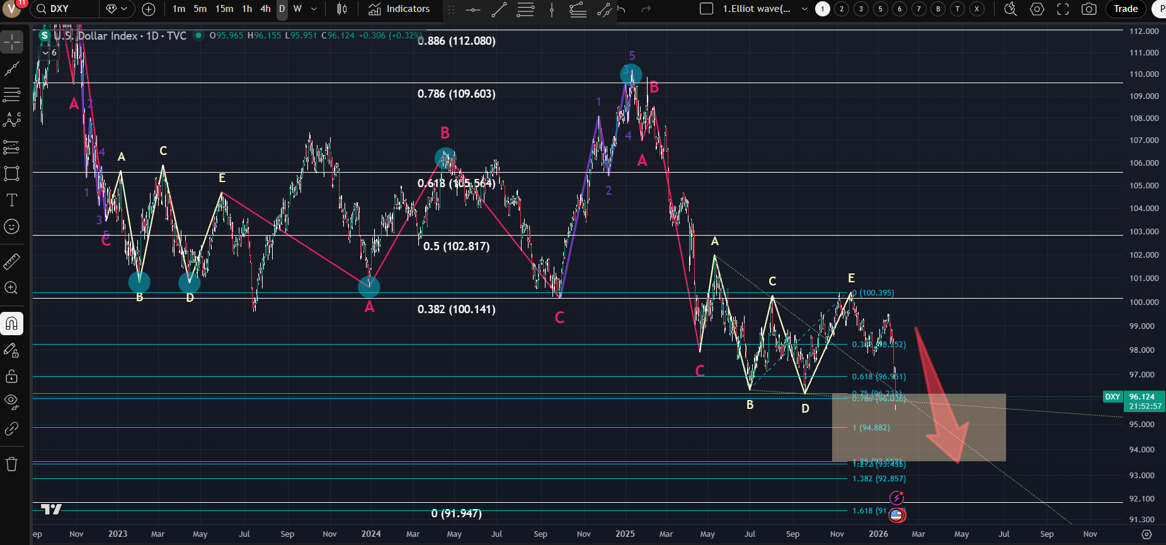Open chart settings hexagon icon

1037,9
